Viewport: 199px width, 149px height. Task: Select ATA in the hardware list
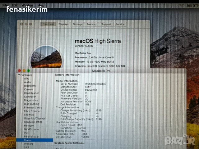coord(26,79)
